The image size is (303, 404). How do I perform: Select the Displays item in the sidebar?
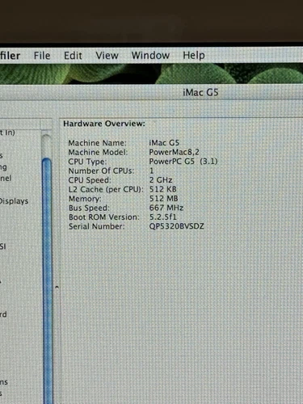(x=14, y=201)
